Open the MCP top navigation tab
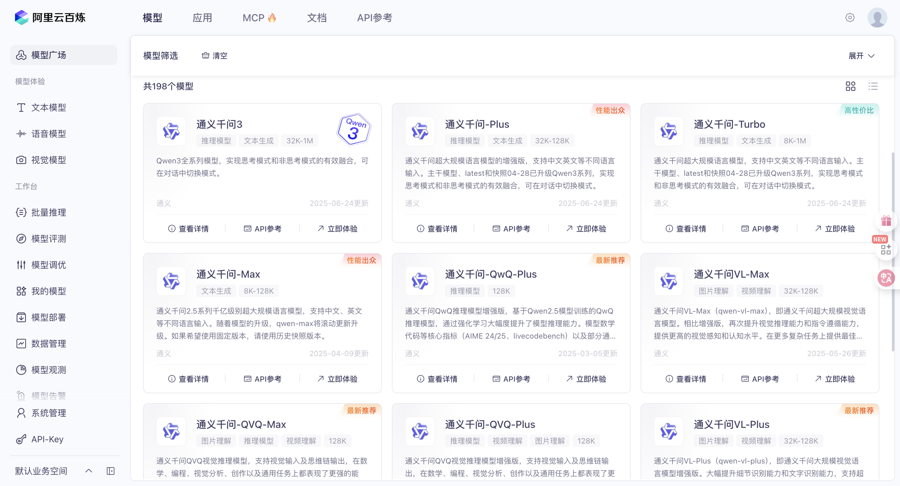900x486 pixels. [259, 18]
